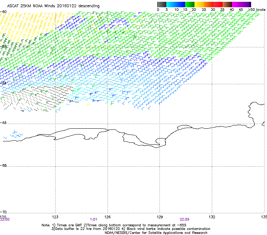Screen dimensions: 267x235
Task: Click the longitude label 126
Action: coord(108,217)
